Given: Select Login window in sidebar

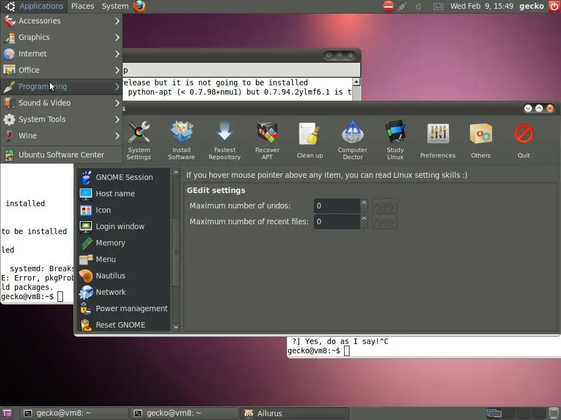Looking at the screenshot, I should 123,226.
